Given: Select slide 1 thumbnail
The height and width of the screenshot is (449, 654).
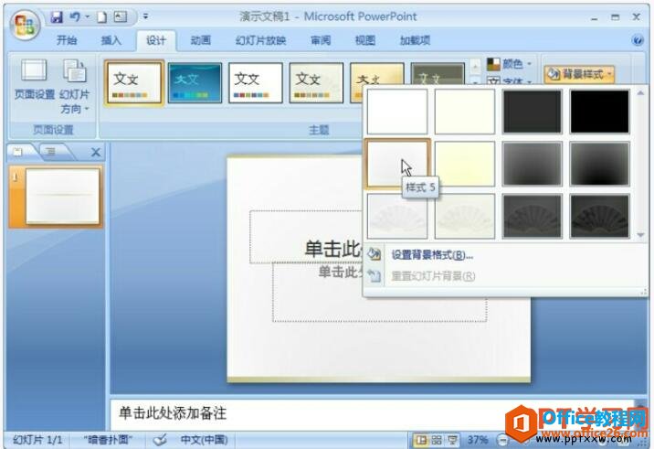Looking at the screenshot, I should (62, 197).
